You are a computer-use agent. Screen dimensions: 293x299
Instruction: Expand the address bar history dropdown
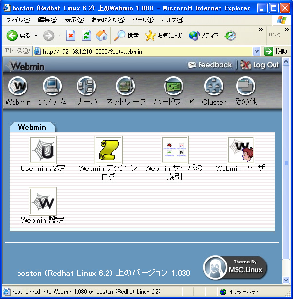click(256, 51)
